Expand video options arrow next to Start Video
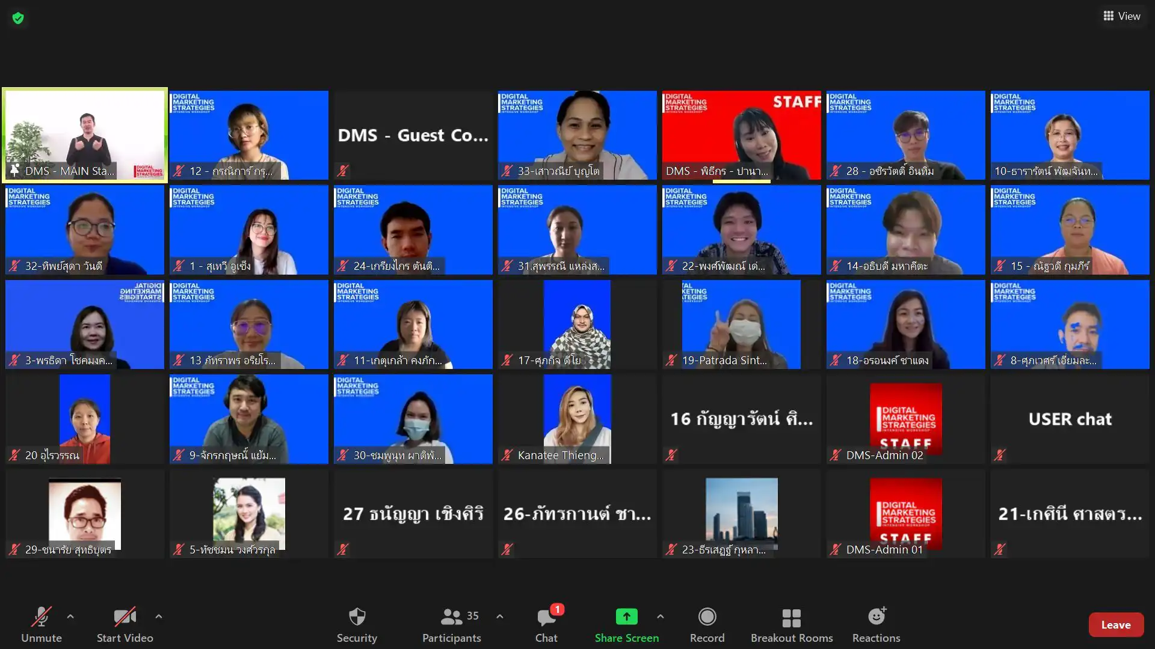 click(x=159, y=617)
